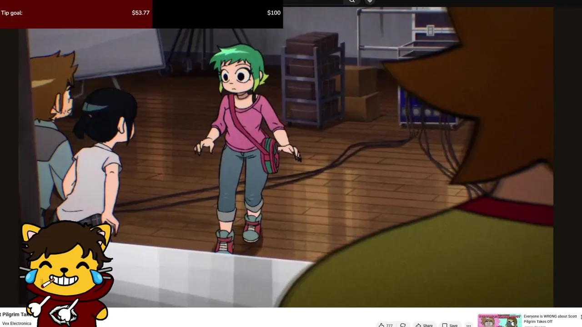This screenshot has width=582, height=327.
Task: Like the video with 777 likes
Action: (x=386, y=325)
